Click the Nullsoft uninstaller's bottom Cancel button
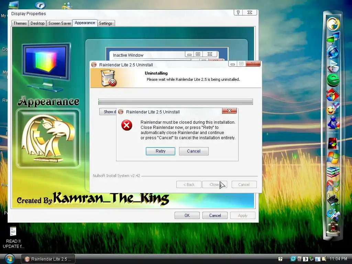This screenshot has width=352, height=264. pos(244,185)
